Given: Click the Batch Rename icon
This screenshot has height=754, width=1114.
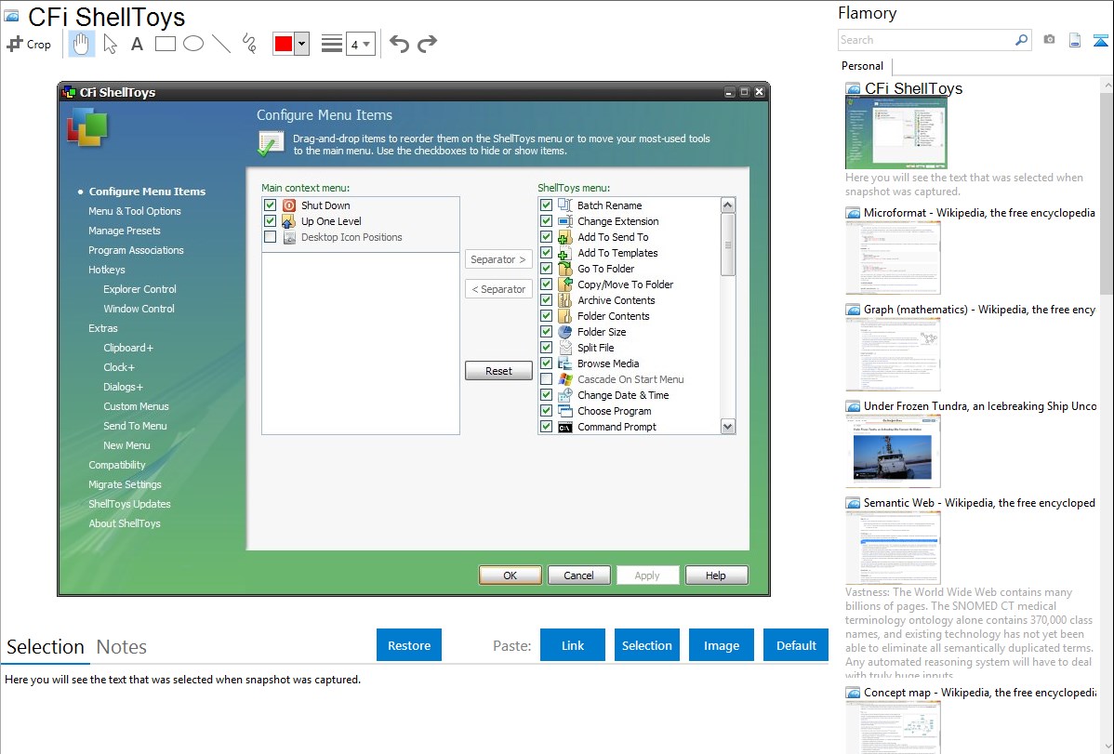Looking at the screenshot, I should (565, 205).
